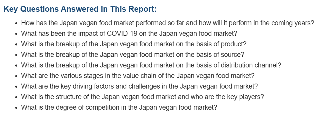Click the COVID-19 impact question line
Viewport: 327px width, 117px height.
129,34
